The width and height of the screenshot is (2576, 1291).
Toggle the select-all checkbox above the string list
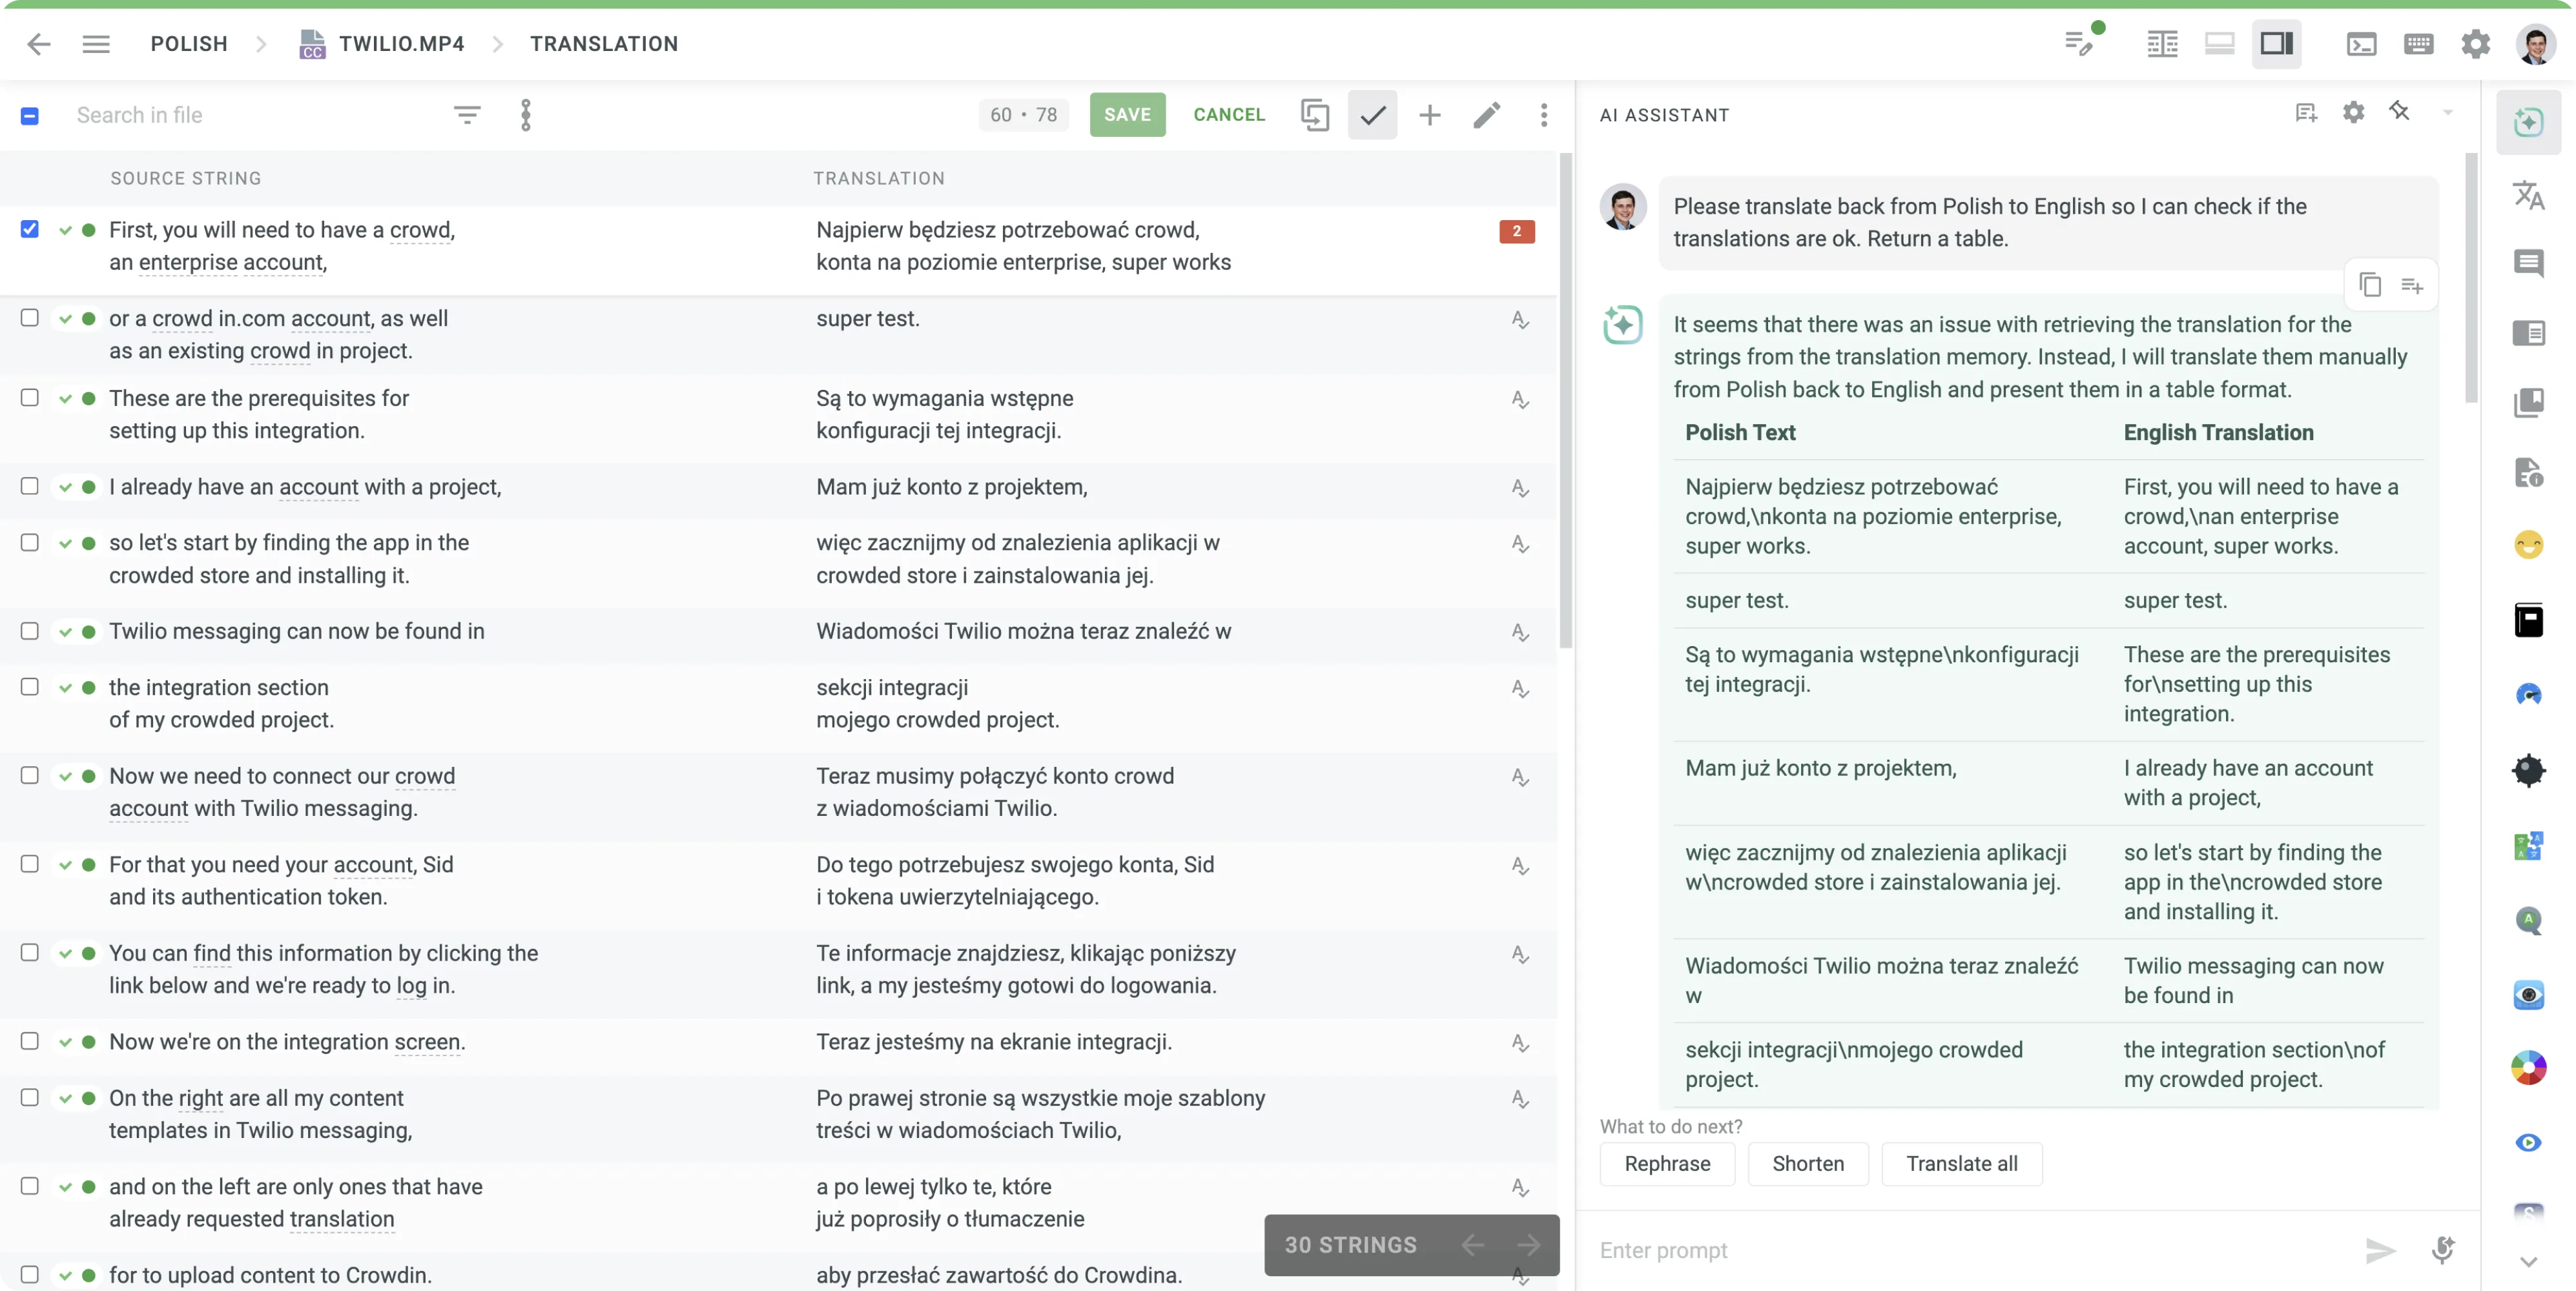(x=29, y=115)
